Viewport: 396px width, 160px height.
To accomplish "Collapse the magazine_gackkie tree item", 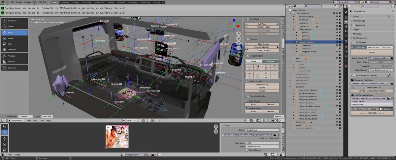I will click(x=293, y=42).
